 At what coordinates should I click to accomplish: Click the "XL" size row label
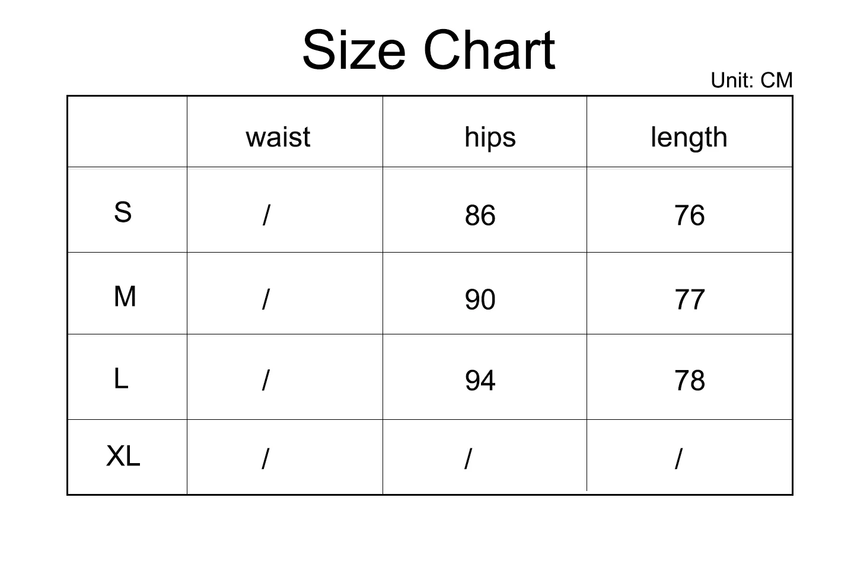[x=123, y=456]
